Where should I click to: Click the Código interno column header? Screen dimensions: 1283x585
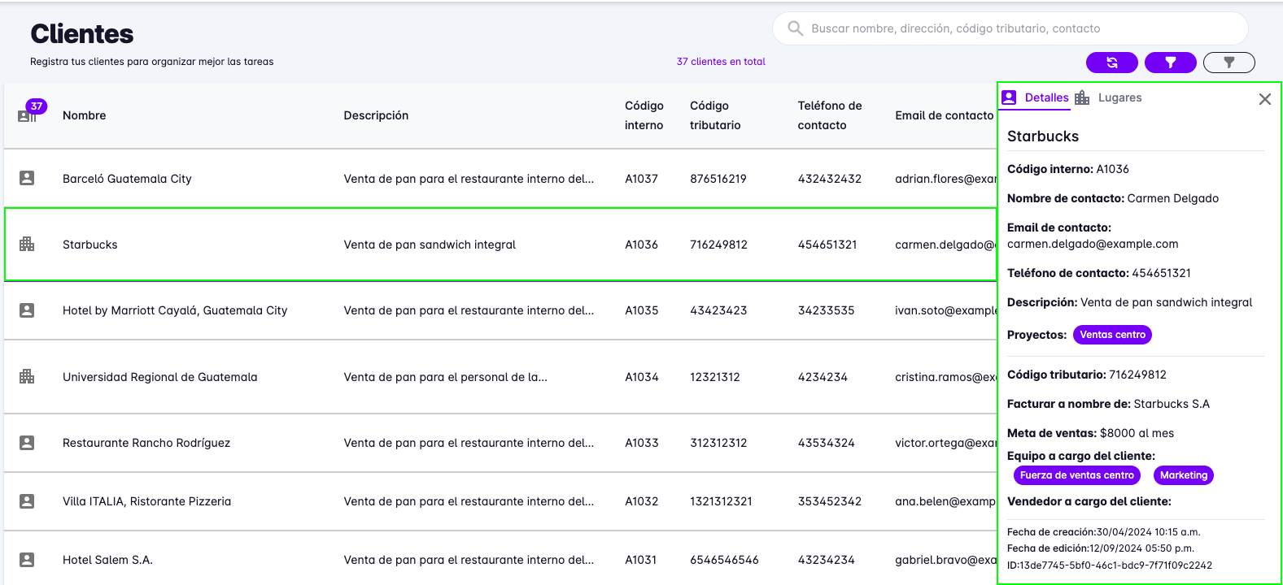pyautogui.click(x=644, y=115)
